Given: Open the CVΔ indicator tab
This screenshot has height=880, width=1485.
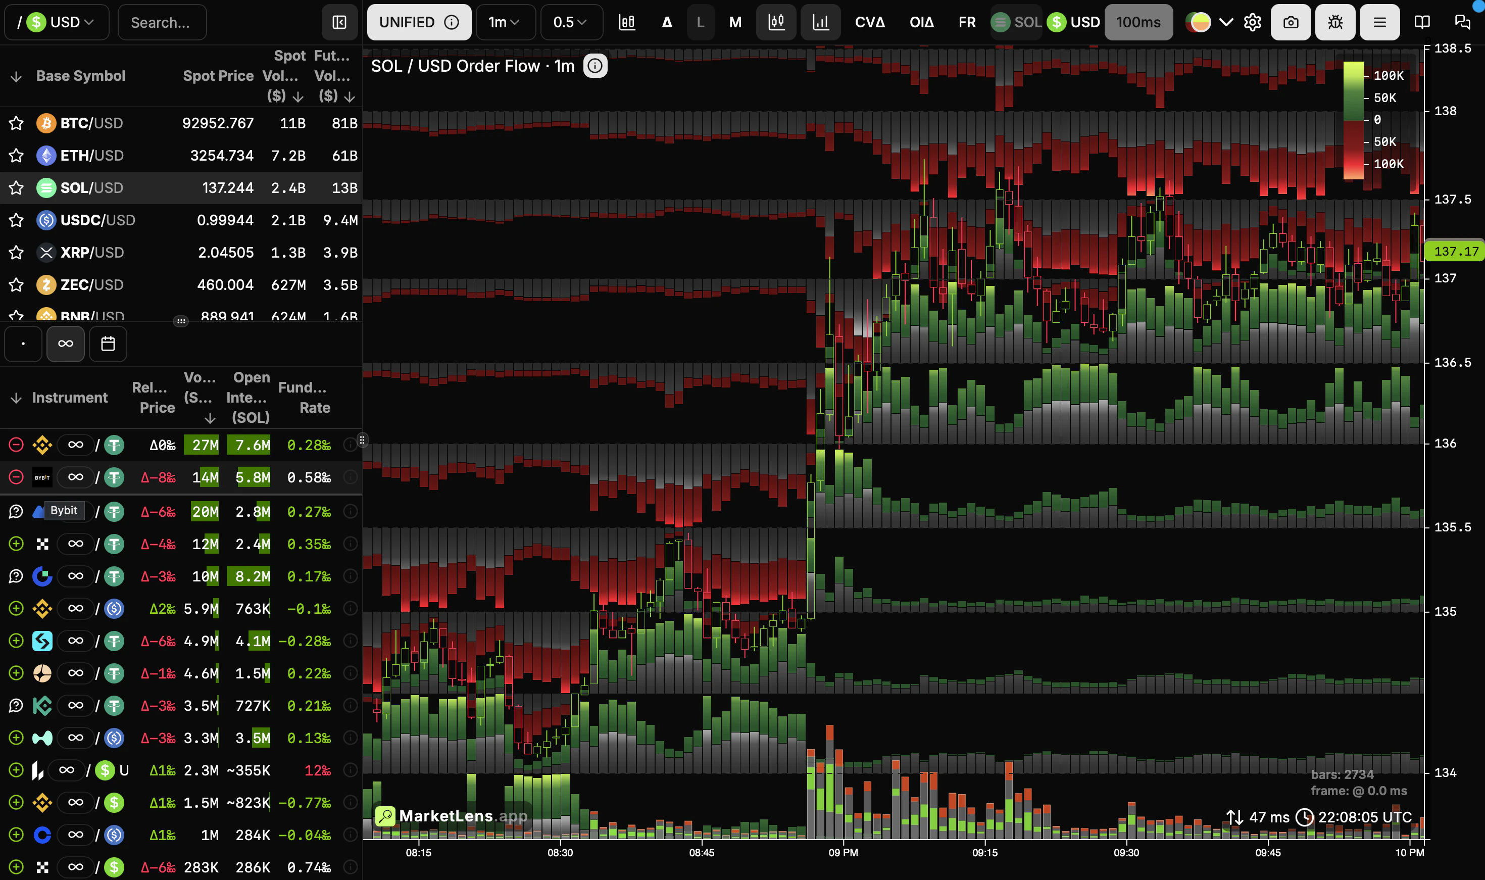Looking at the screenshot, I should (x=870, y=23).
